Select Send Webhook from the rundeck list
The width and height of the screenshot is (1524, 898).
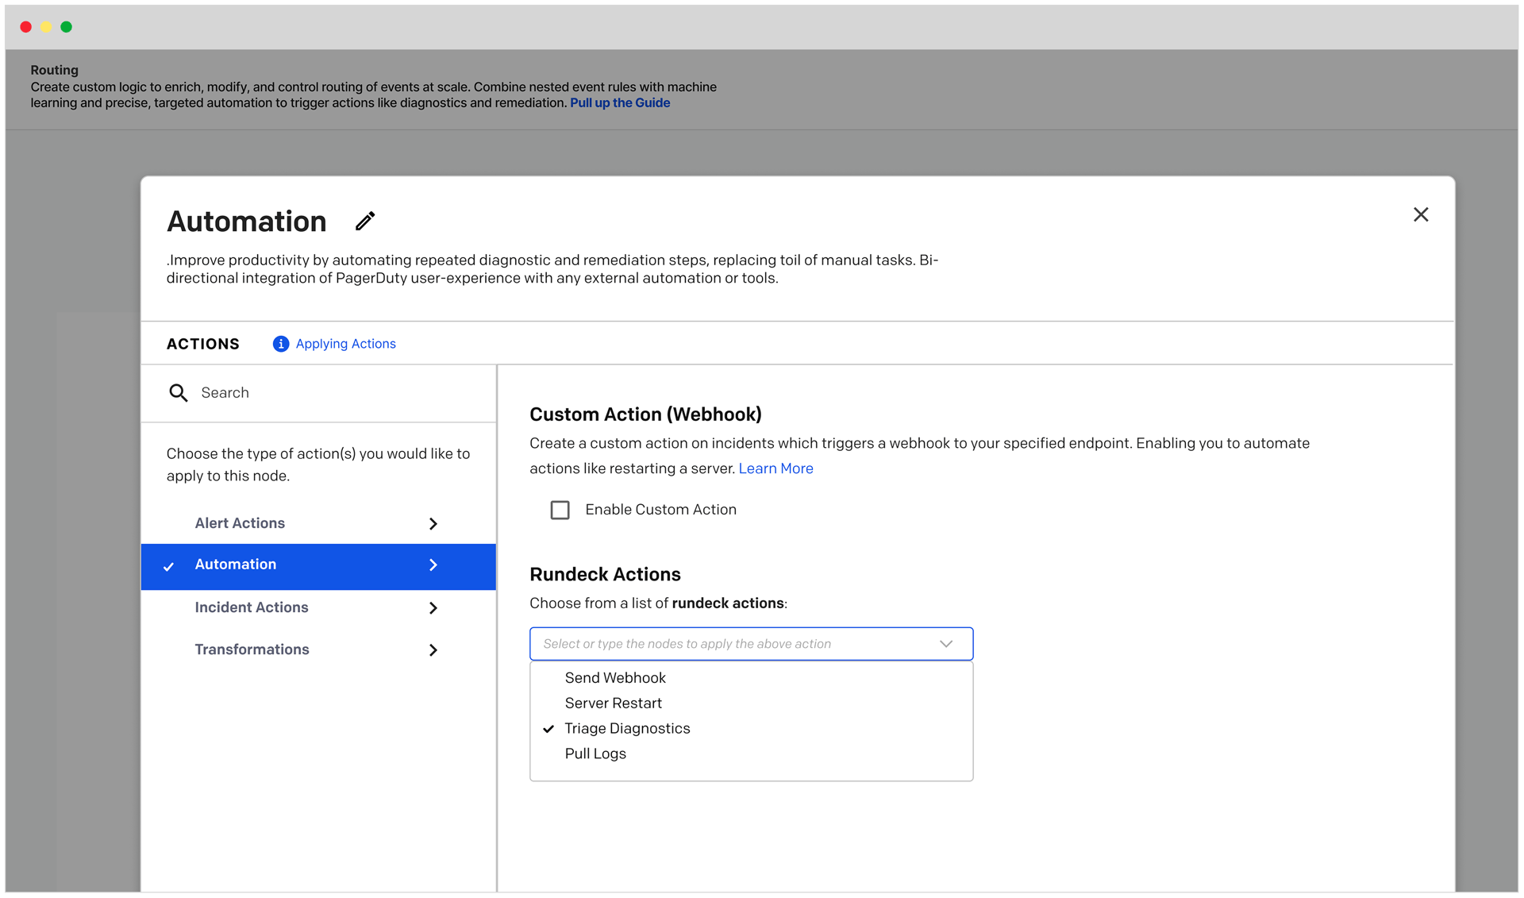(615, 678)
